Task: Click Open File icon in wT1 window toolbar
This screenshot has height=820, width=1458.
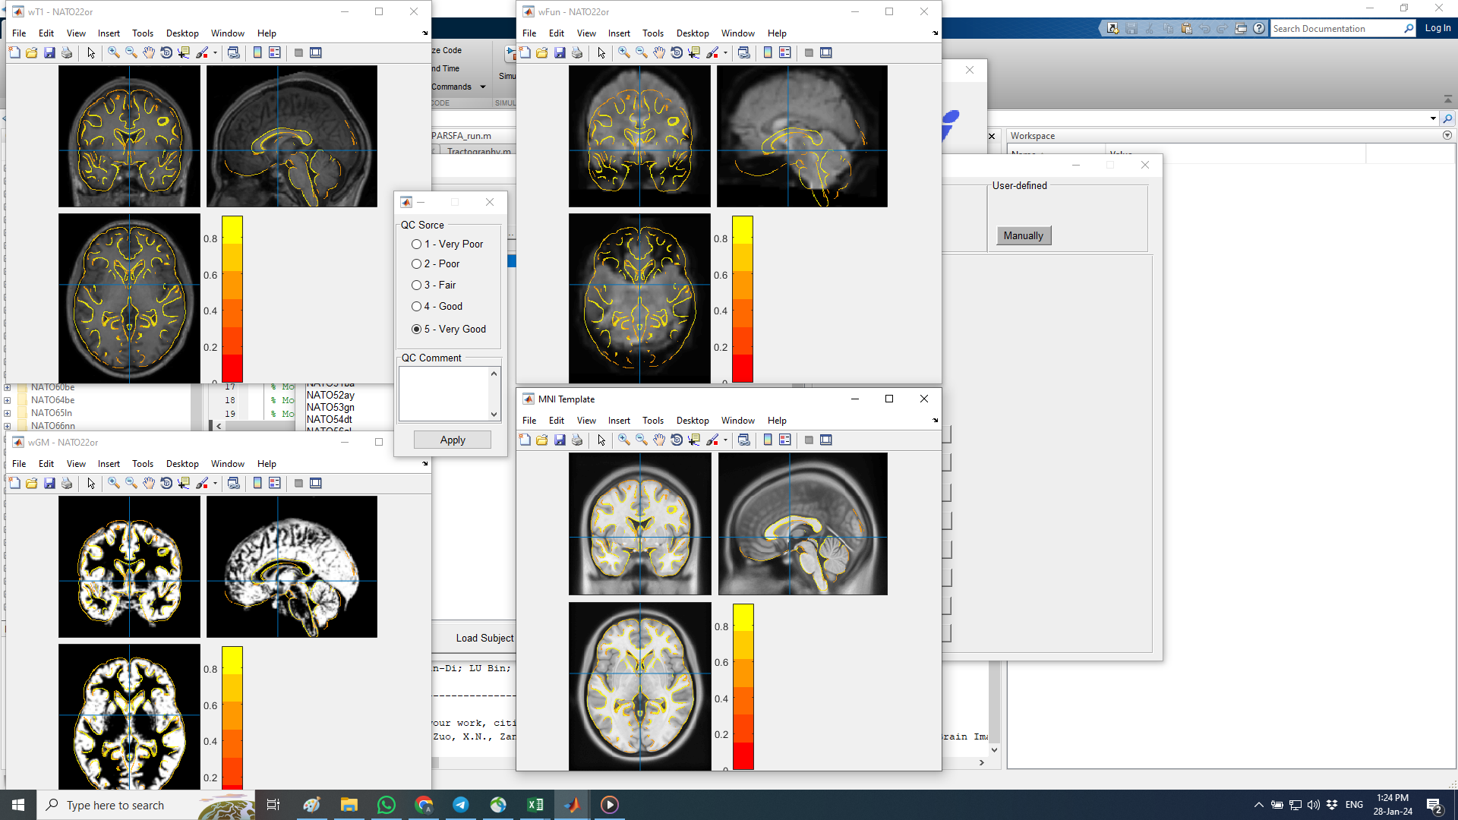Action: tap(31, 52)
